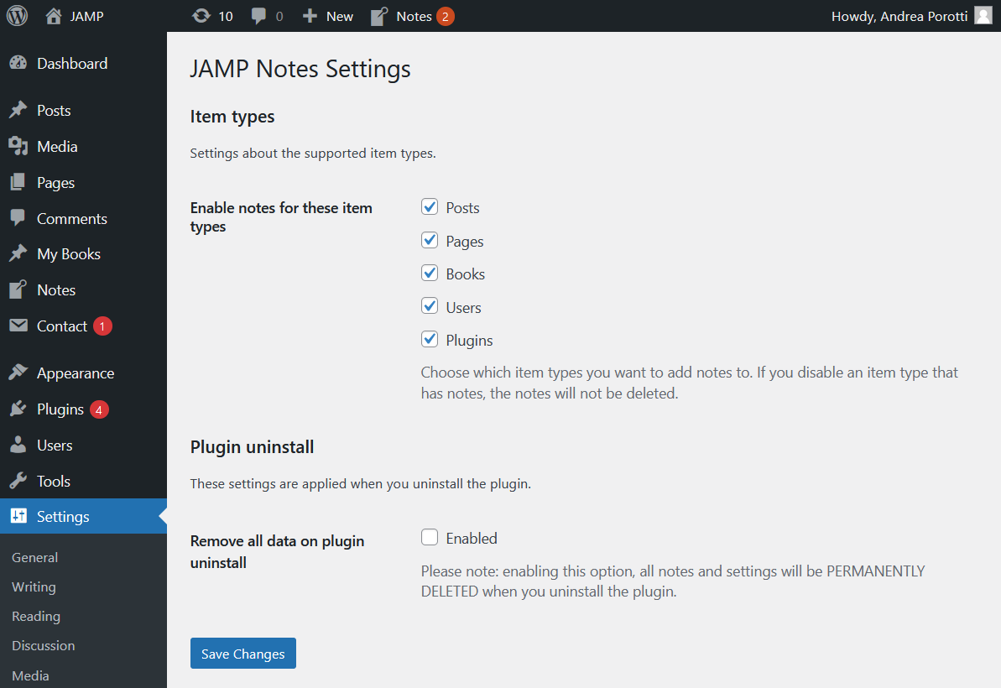This screenshot has width=1001, height=688.
Task: Select the Settings menu item
Action: 83,516
